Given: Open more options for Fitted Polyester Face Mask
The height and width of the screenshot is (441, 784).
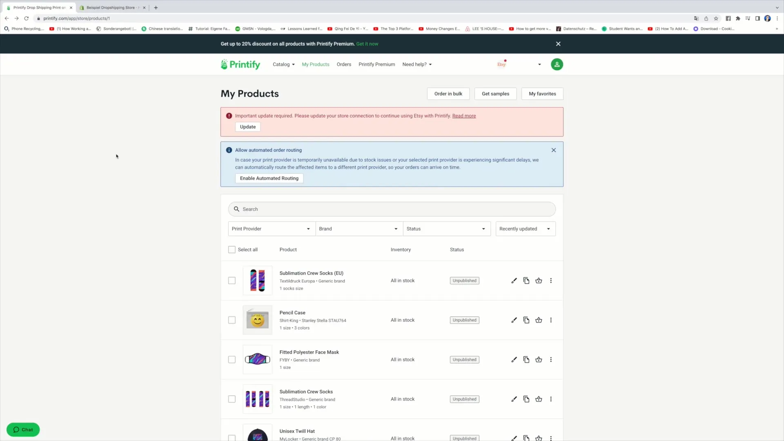Looking at the screenshot, I should click(x=551, y=360).
